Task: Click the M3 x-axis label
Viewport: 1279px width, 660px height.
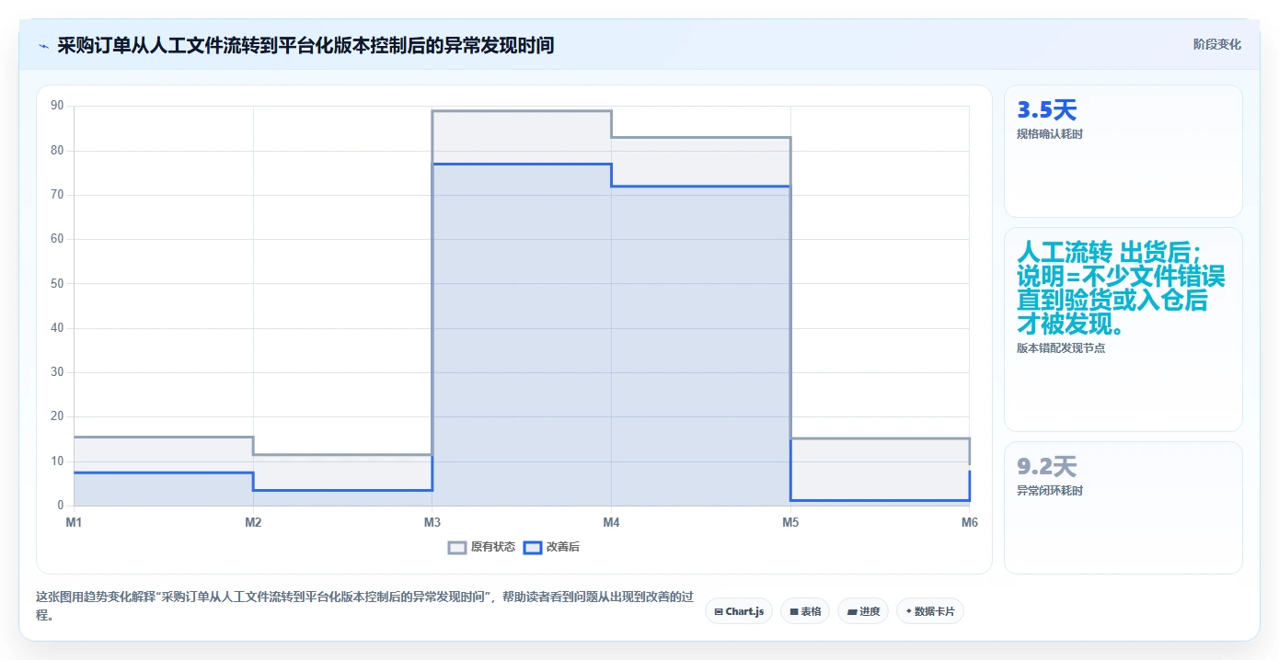Action: [x=432, y=522]
